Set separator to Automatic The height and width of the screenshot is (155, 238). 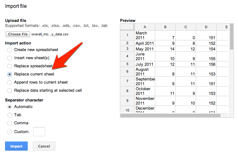9,107
